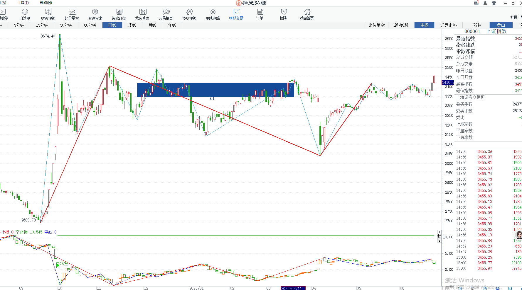Click the 预测评级 AI forecast icon
Screen dimensions: 522x290
click(x=189, y=14)
